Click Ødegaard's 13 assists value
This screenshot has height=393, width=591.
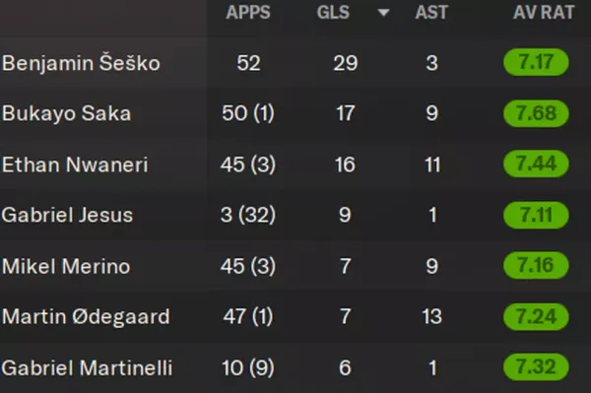[432, 316]
